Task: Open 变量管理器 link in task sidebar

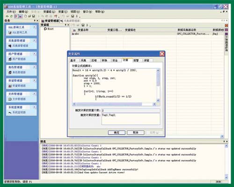Action: pyautogui.click(x=17, y=86)
